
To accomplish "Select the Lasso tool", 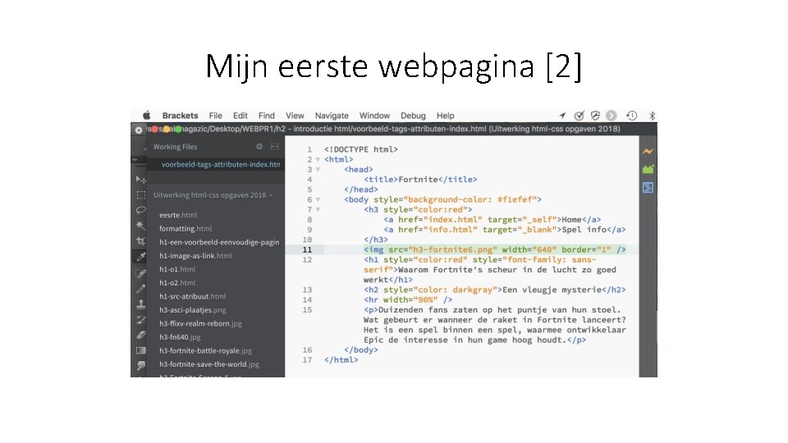I will [x=140, y=210].
